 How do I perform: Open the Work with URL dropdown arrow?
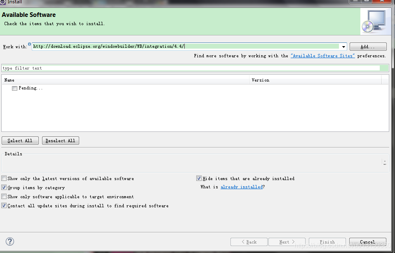pyautogui.click(x=343, y=47)
